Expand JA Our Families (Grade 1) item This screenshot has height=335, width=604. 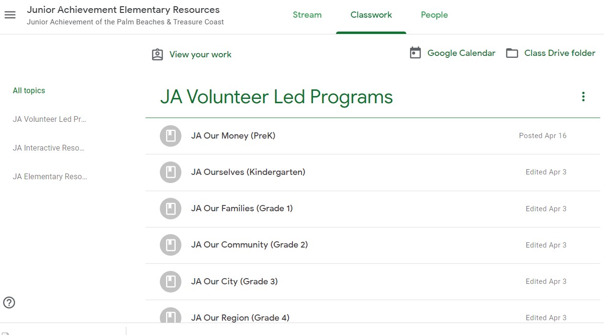pos(242,208)
